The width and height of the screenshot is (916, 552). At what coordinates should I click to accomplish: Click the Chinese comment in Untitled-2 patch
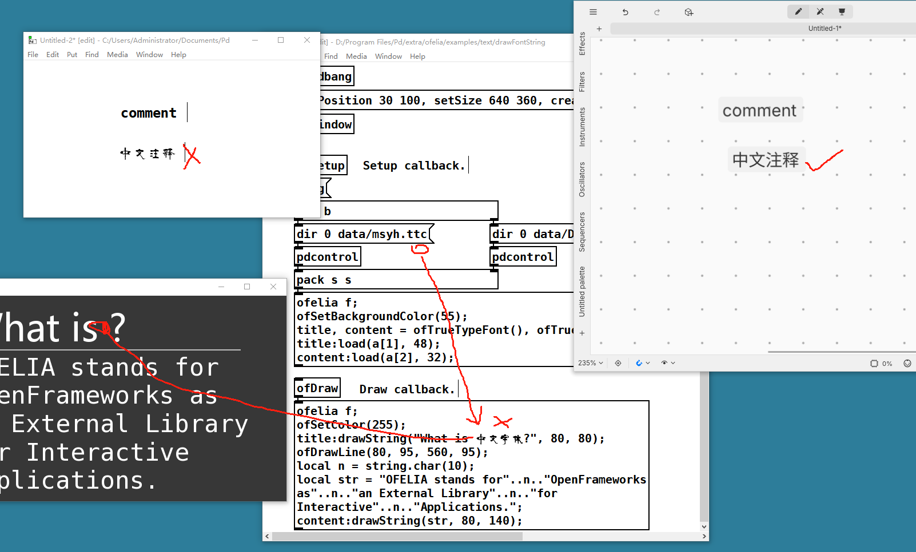(x=148, y=154)
